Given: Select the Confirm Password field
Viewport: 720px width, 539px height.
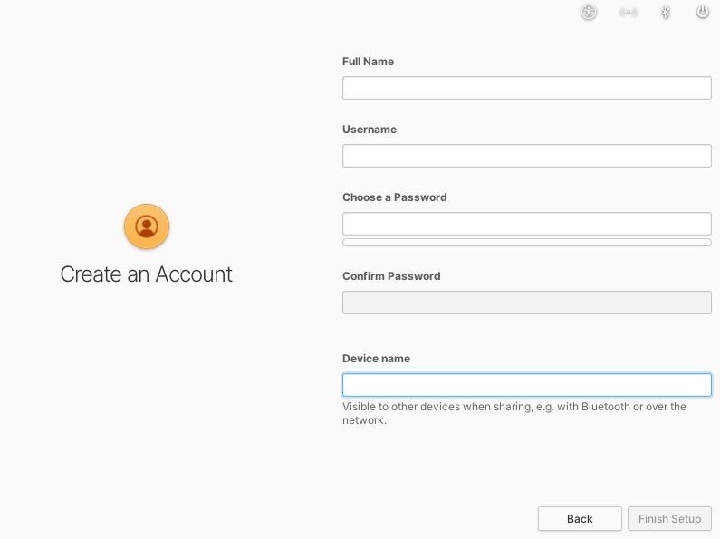Looking at the screenshot, I should click(527, 303).
